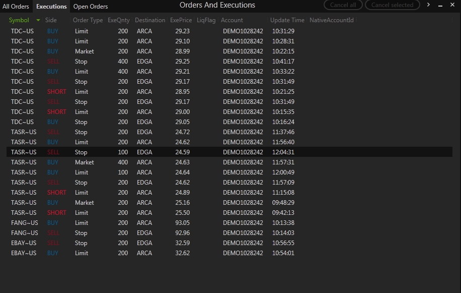Click ExePrice 29.21 cell

click(182, 71)
